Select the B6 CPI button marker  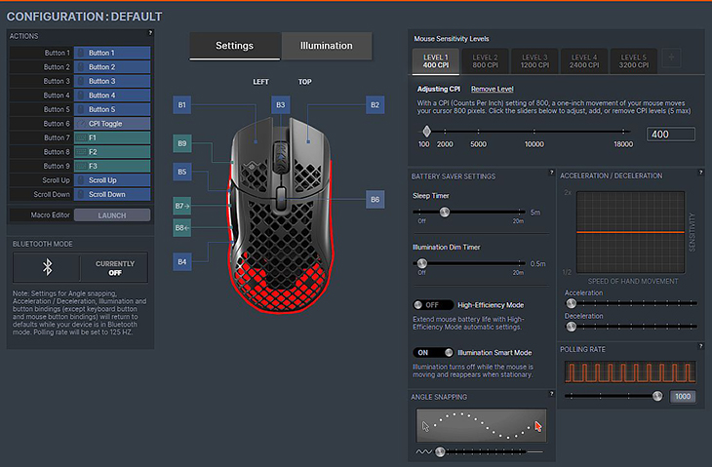375,199
